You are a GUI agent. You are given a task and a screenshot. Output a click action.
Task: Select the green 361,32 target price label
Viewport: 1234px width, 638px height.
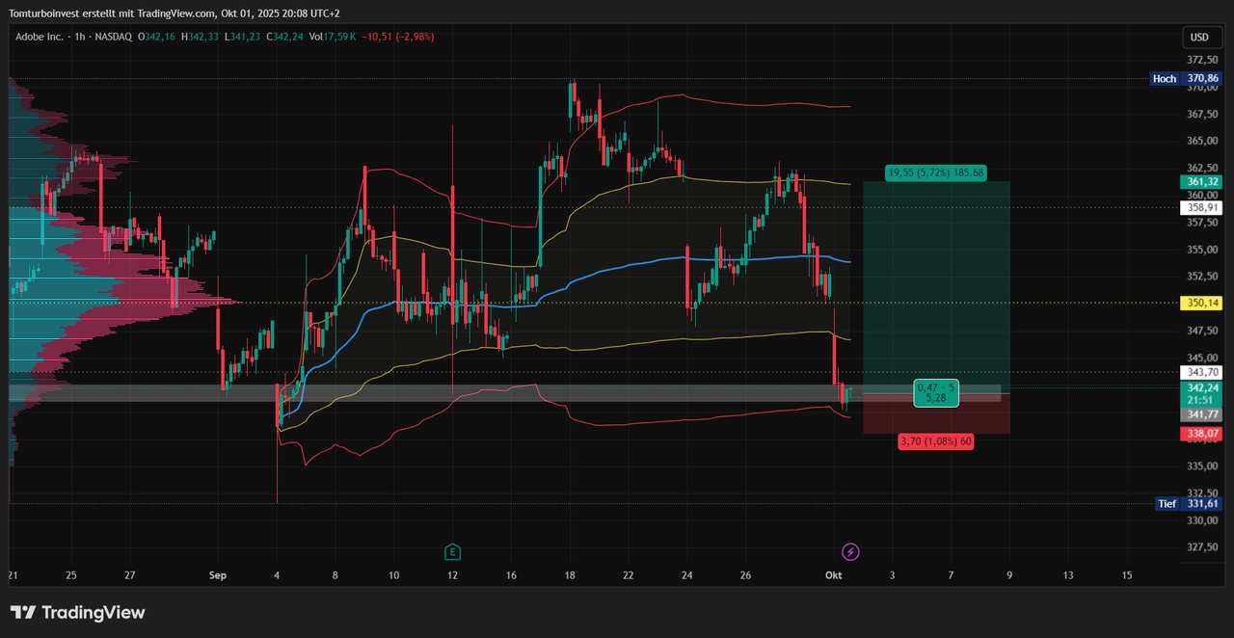click(x=1199, y=182)
